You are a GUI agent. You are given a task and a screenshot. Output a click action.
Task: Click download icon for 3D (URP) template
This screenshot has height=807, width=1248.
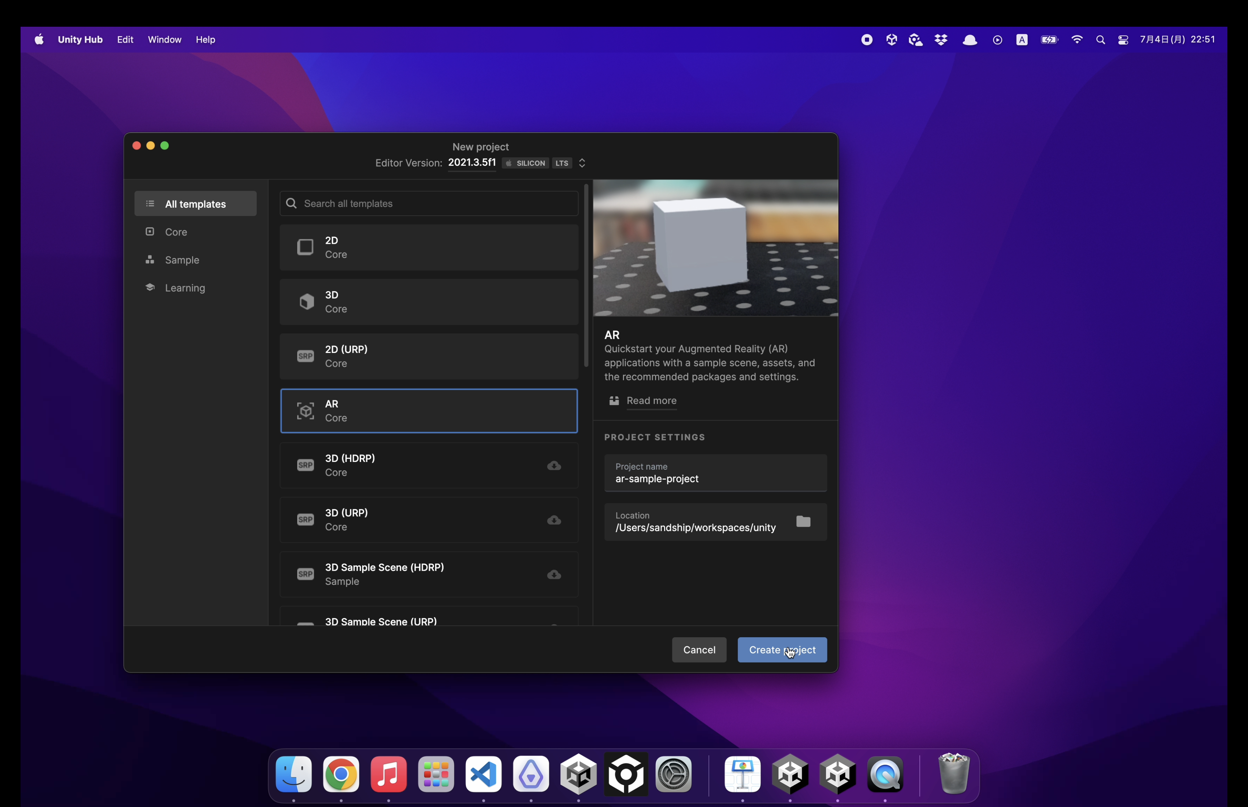click(x=554, y=520)
